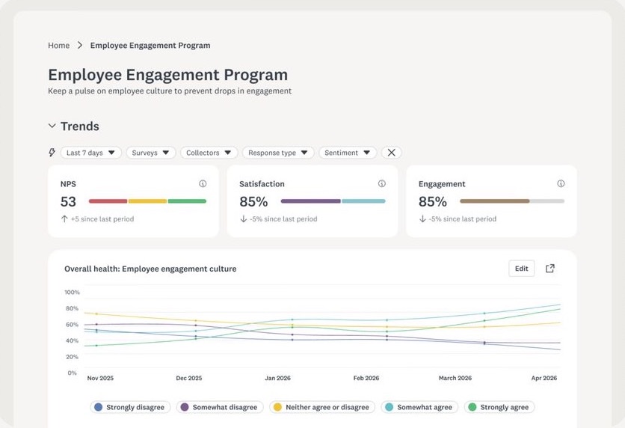The image size is (625, 428).
Task: Toggle Somewhat agree legend series
Action: [x=419, y=407]
